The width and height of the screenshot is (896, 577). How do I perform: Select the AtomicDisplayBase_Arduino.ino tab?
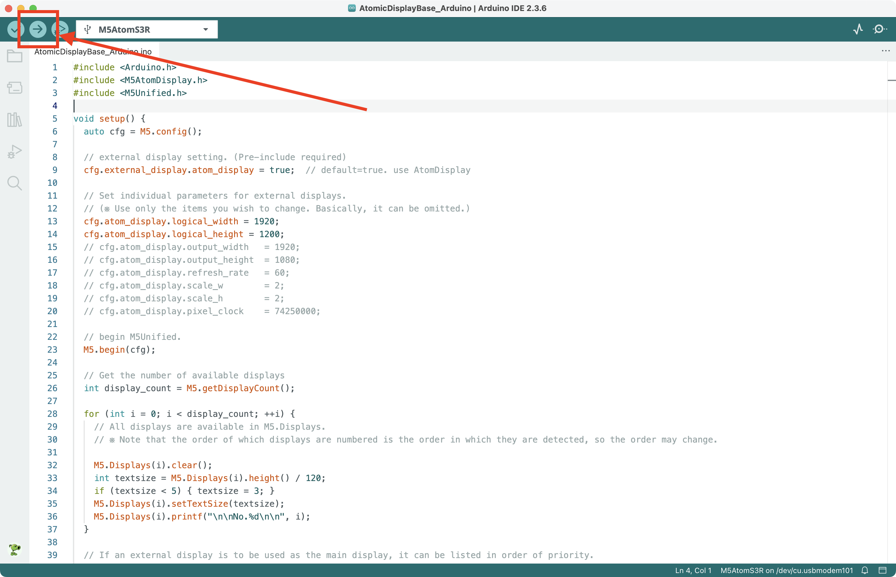(93, 52)
